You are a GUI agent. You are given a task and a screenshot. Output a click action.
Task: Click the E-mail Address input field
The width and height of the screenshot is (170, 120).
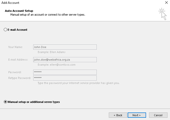65,60
